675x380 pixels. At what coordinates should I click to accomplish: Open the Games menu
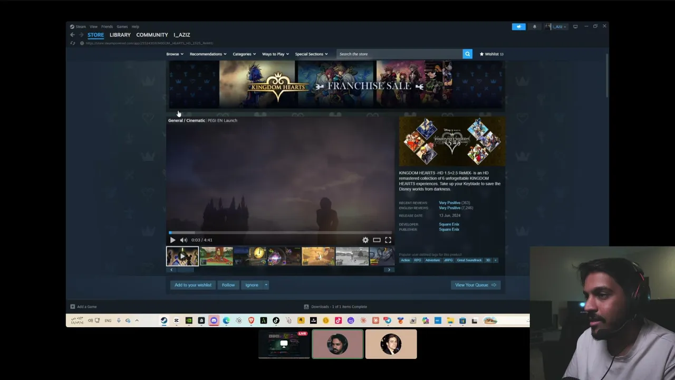point(122,26)
